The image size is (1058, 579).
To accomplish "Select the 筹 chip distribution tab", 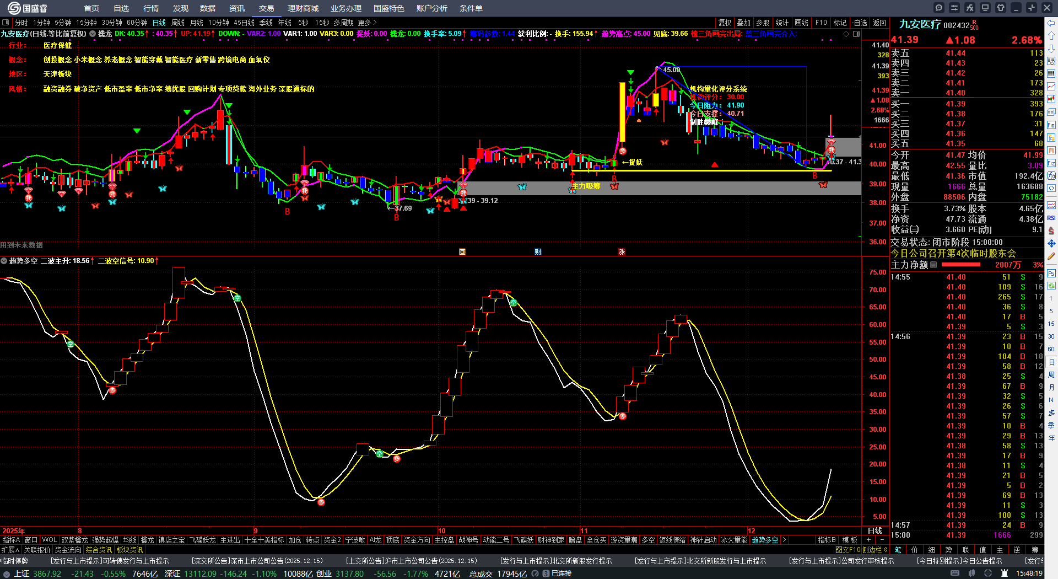I will [x=1035, y=550].
